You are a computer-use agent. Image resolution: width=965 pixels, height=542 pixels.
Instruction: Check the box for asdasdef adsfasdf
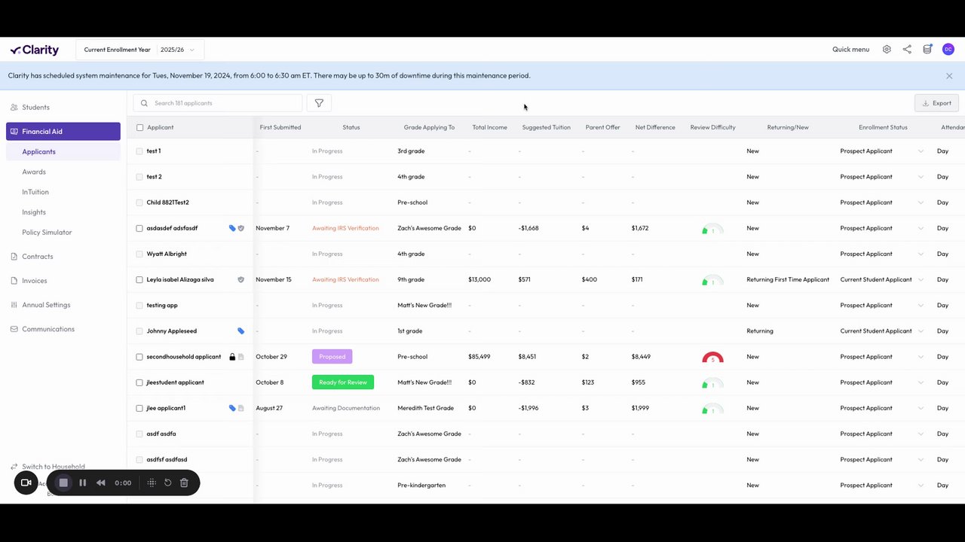click(x=139, y=228)
